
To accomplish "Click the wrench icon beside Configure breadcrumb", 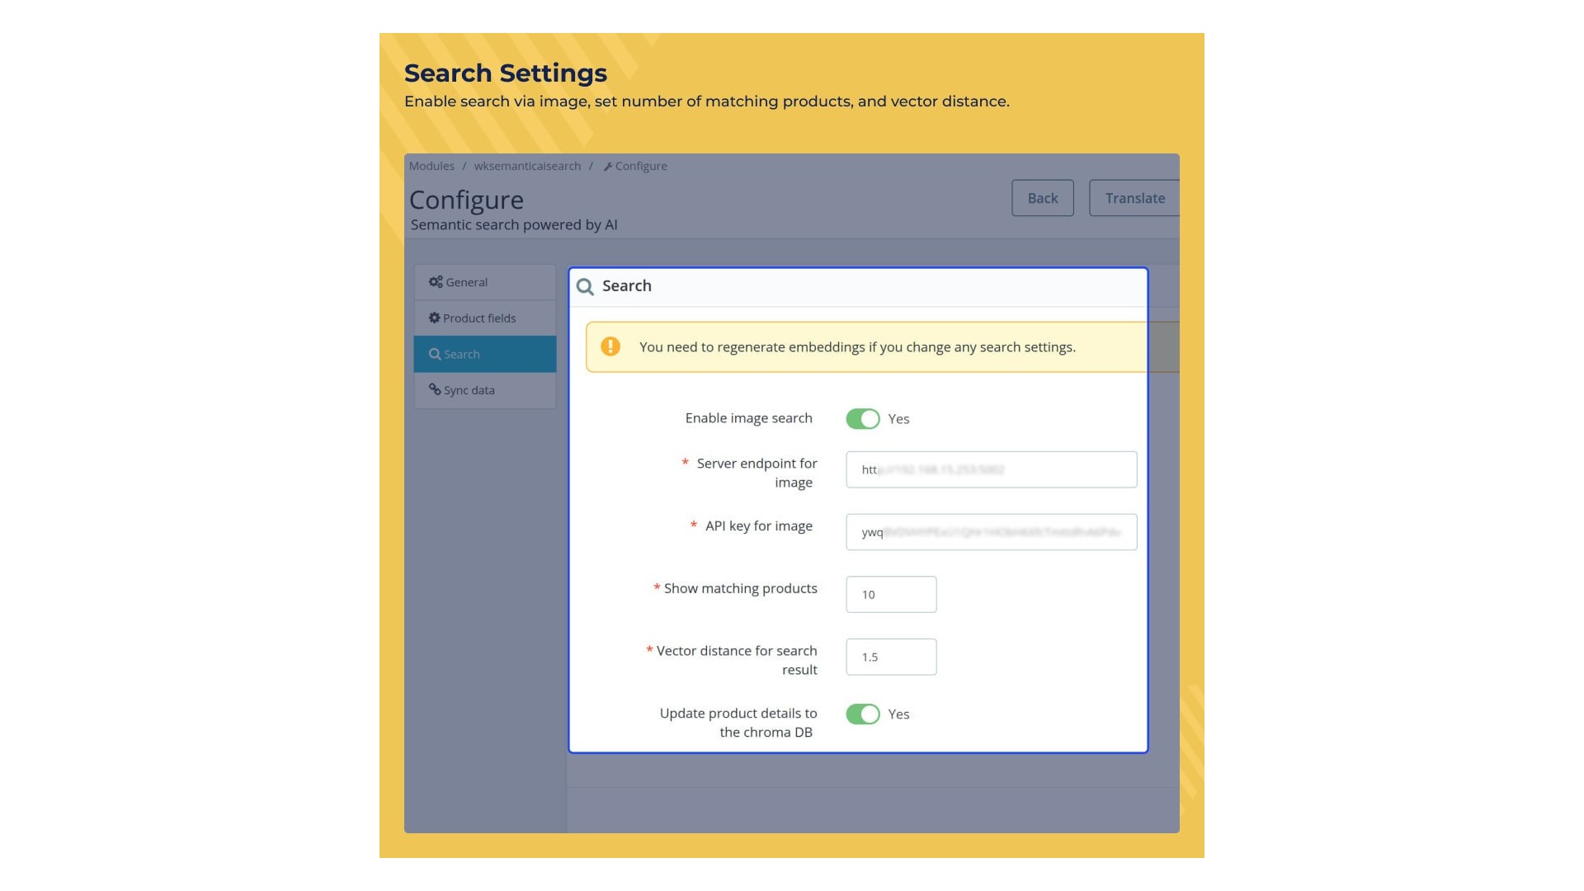I will 608,167.
